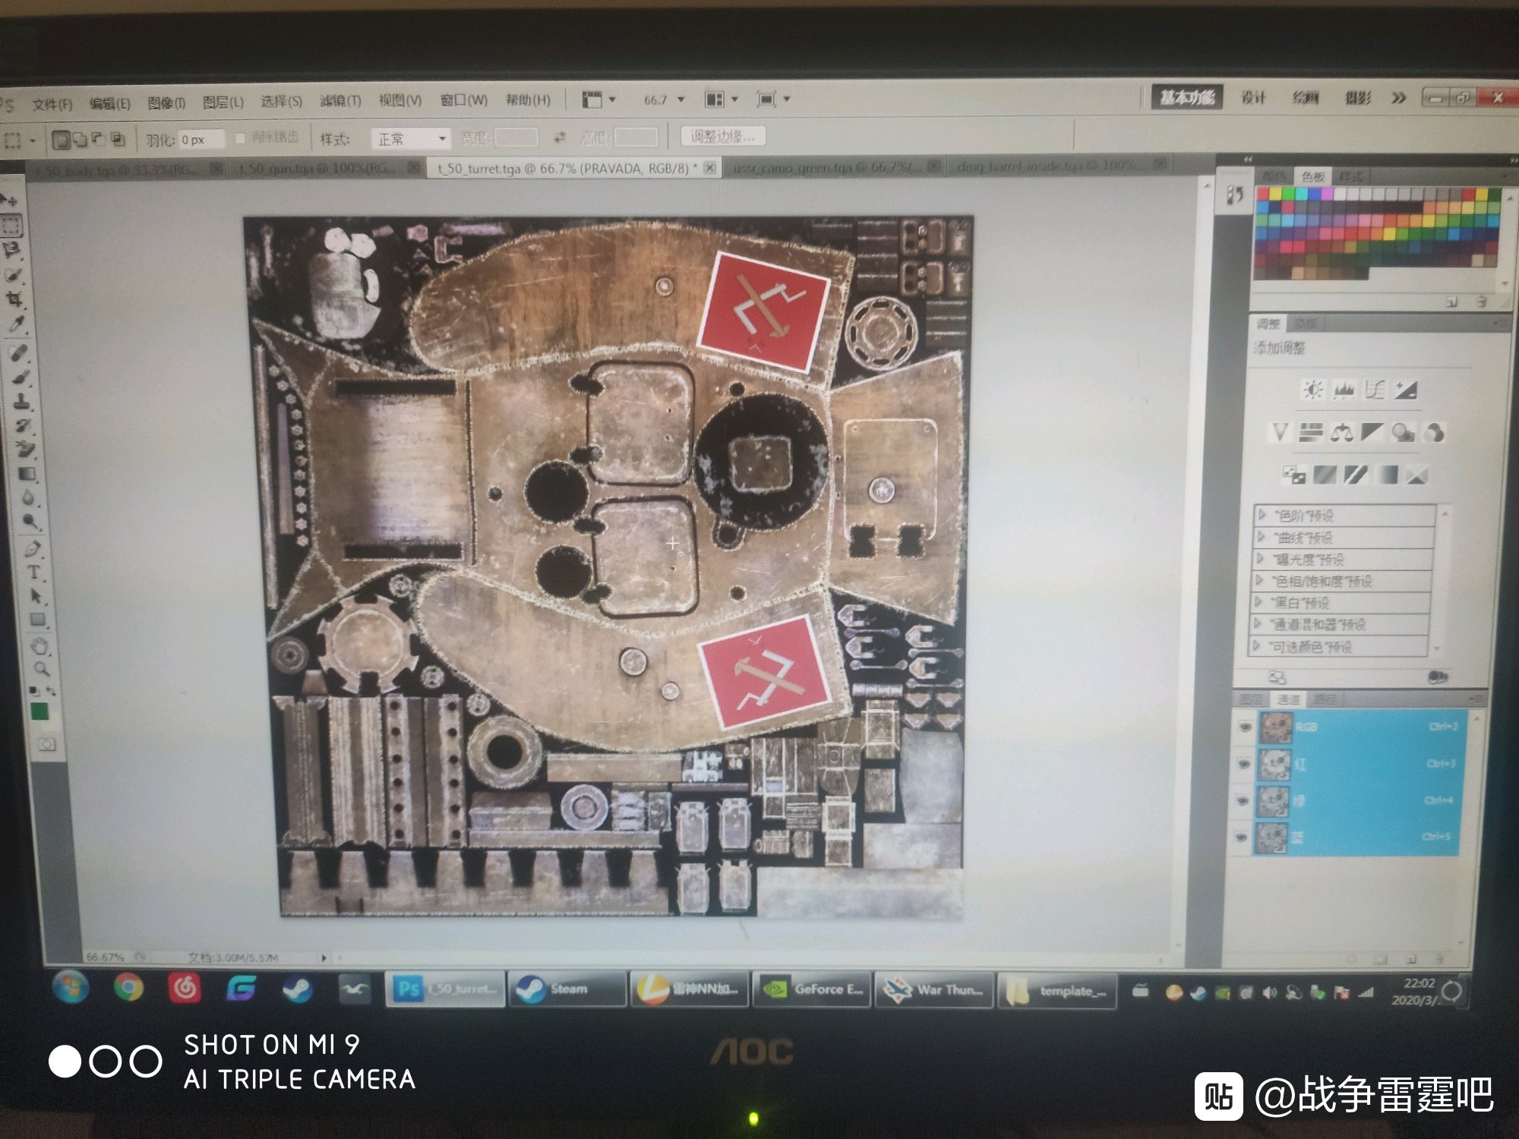Viewport: 1519px width, 1139px height.
Task: Pick the red swatch in top-left of 色板
Action: [x=1263, y=194]
